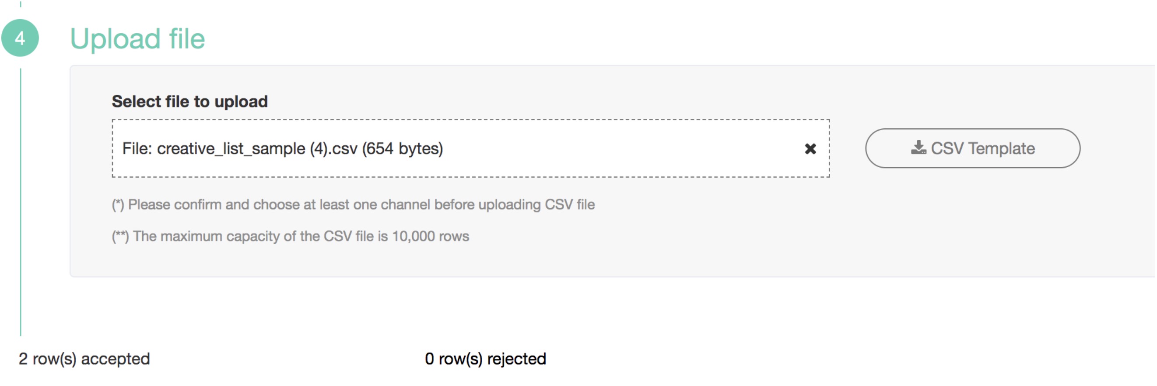The height and width of the screenshot is (386, 1157).
Task: Click the "Select file to upload" label
Action: point(189,101)
